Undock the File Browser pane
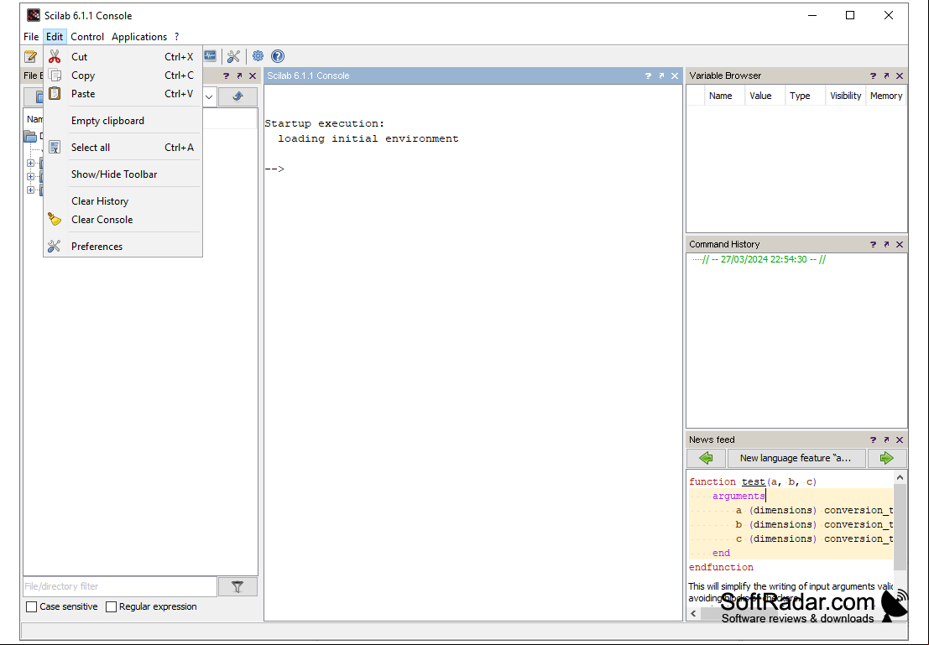The image size is (929, 645). pos(239,75)
